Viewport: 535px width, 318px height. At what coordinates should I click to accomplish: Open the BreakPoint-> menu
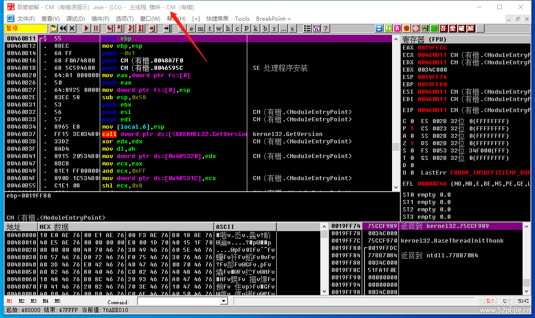tap(273, 19)
